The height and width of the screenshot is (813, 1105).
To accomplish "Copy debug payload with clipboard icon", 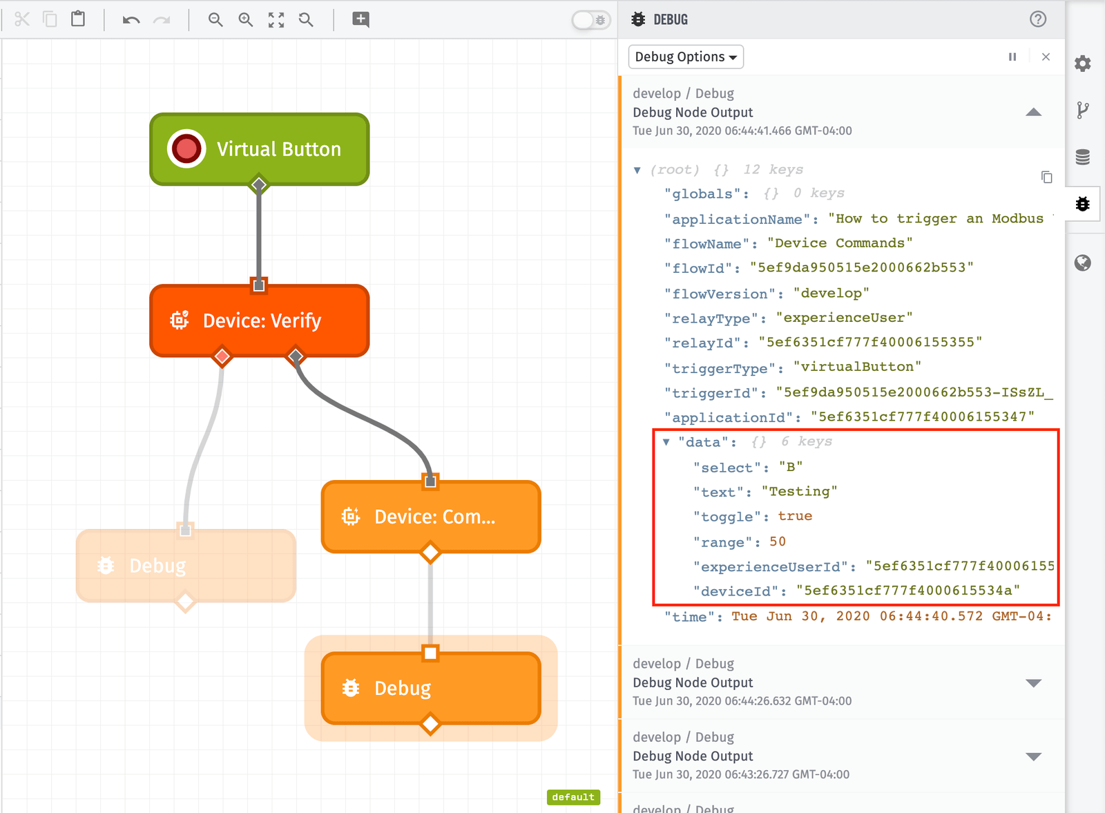I will click(x=1046, y=178).
